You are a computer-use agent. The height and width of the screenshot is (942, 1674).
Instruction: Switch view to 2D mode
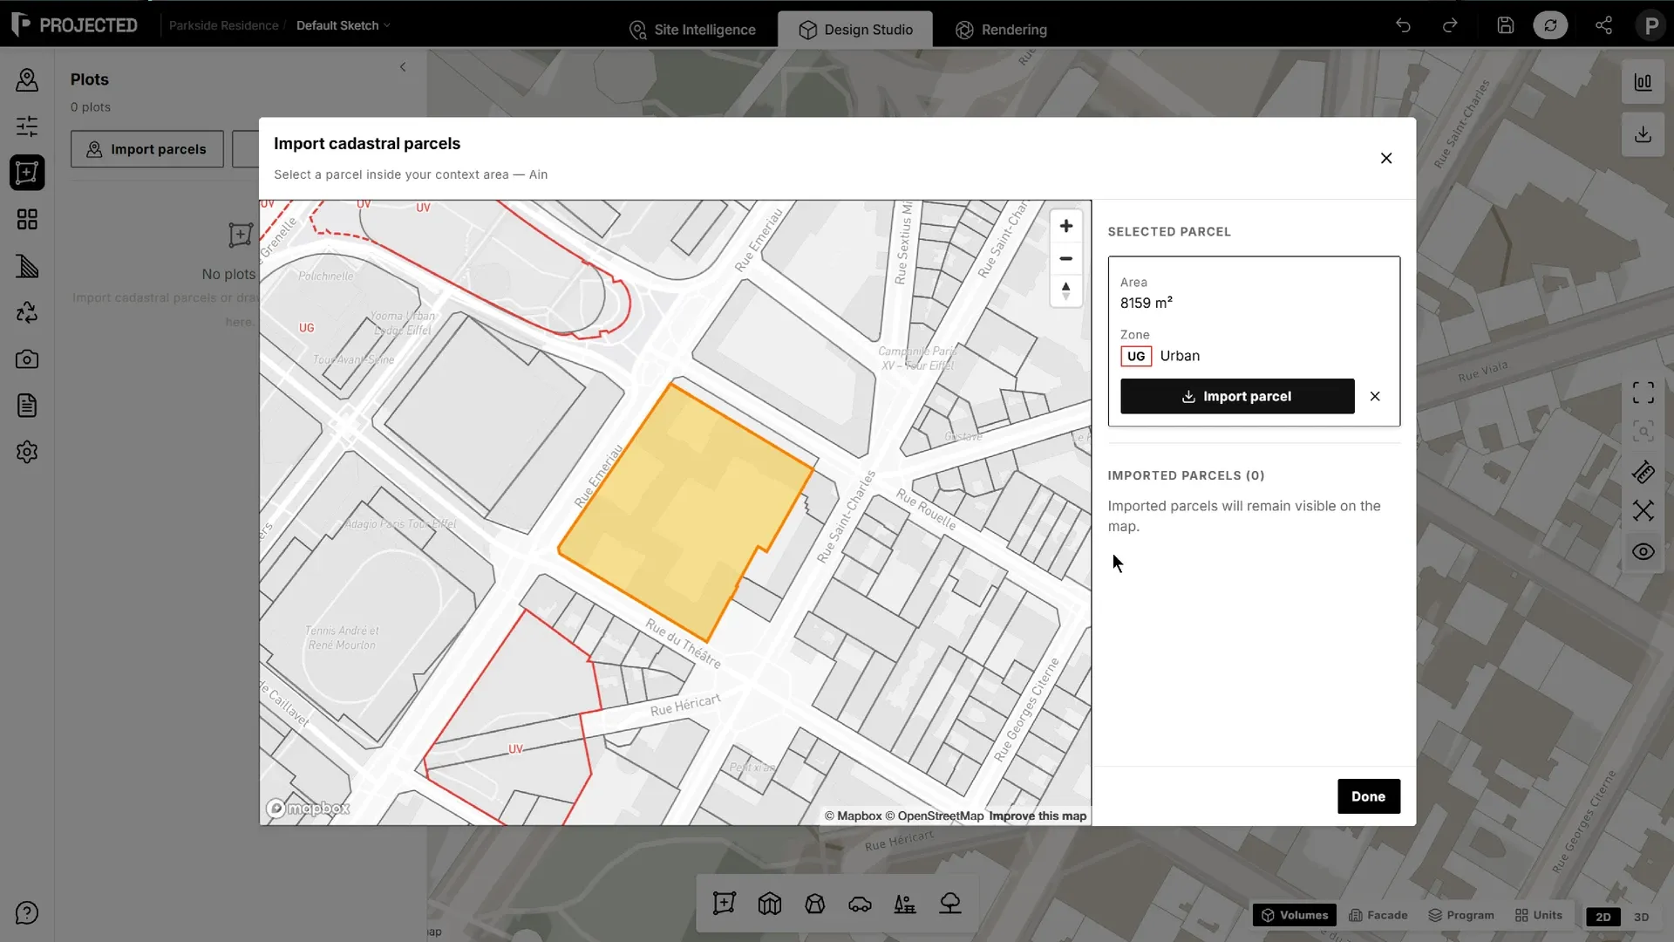[1603, 917]
